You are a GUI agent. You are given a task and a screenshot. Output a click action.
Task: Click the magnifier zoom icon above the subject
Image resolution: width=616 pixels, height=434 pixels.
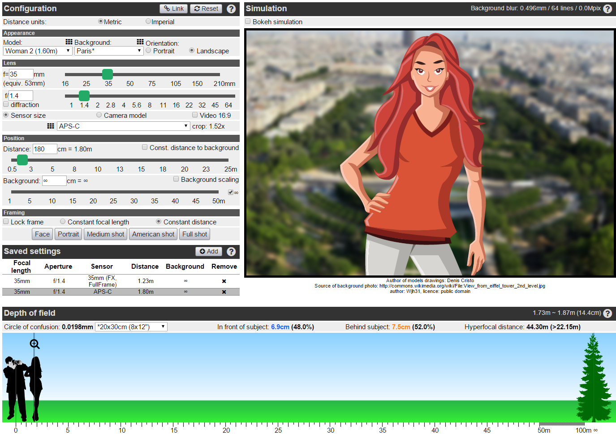tap(34, 344)
